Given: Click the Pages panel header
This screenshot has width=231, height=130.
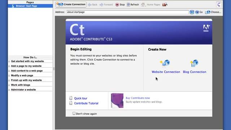Looking at the screenshot, I should pyautogui.click(x=30, y=2).
